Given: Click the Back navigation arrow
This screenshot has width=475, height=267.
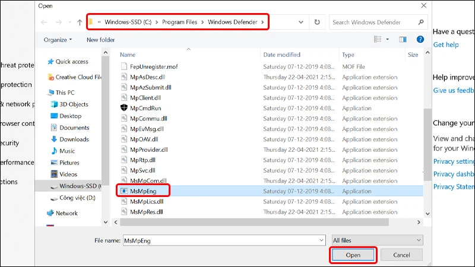Looking at the screenshot, I should [x=45, y=23].
